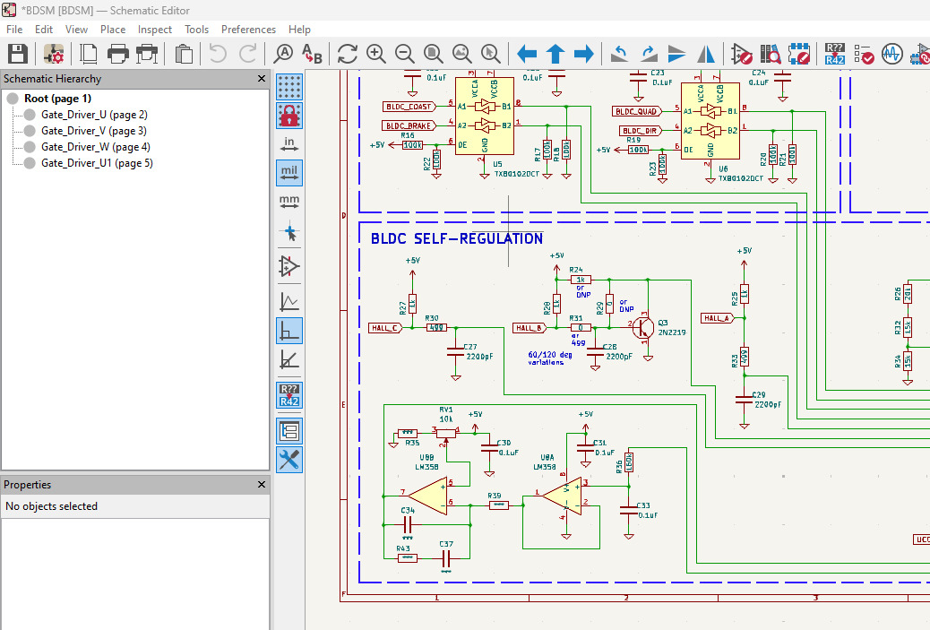Image resolution: width=930 pixels, height=630 pixels.
Task: Toggle the properties manager panel
Action: 289,460
